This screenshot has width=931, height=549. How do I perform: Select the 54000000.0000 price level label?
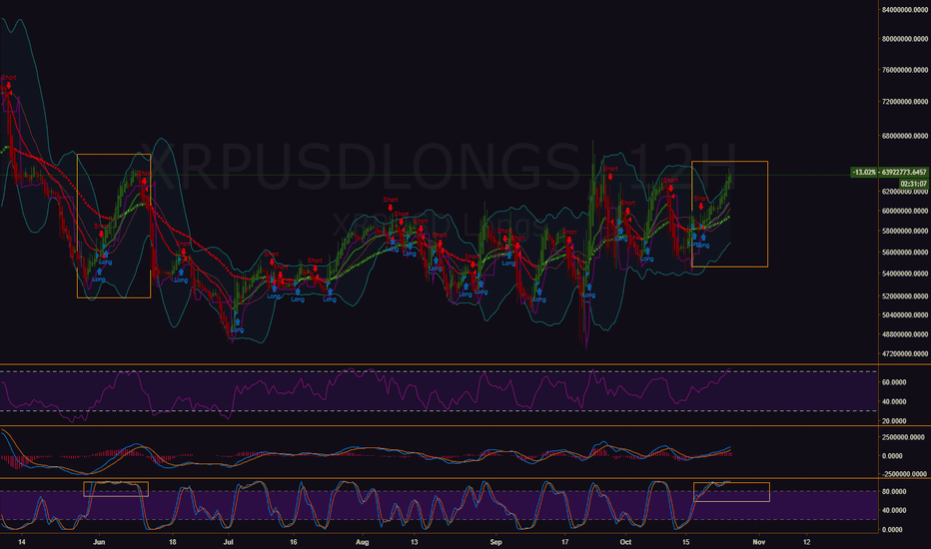click(905, 274)
